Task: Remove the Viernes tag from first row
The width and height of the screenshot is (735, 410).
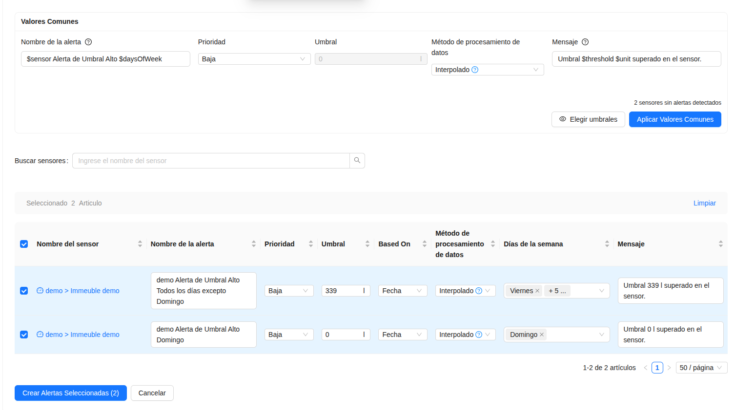Action: pos(537,291)
